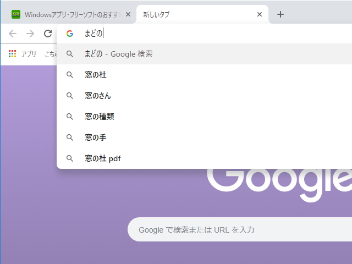Viewport: 352px width, 264px height.
Task: Select the 新しいタブ tab
Action: [202, 14]
